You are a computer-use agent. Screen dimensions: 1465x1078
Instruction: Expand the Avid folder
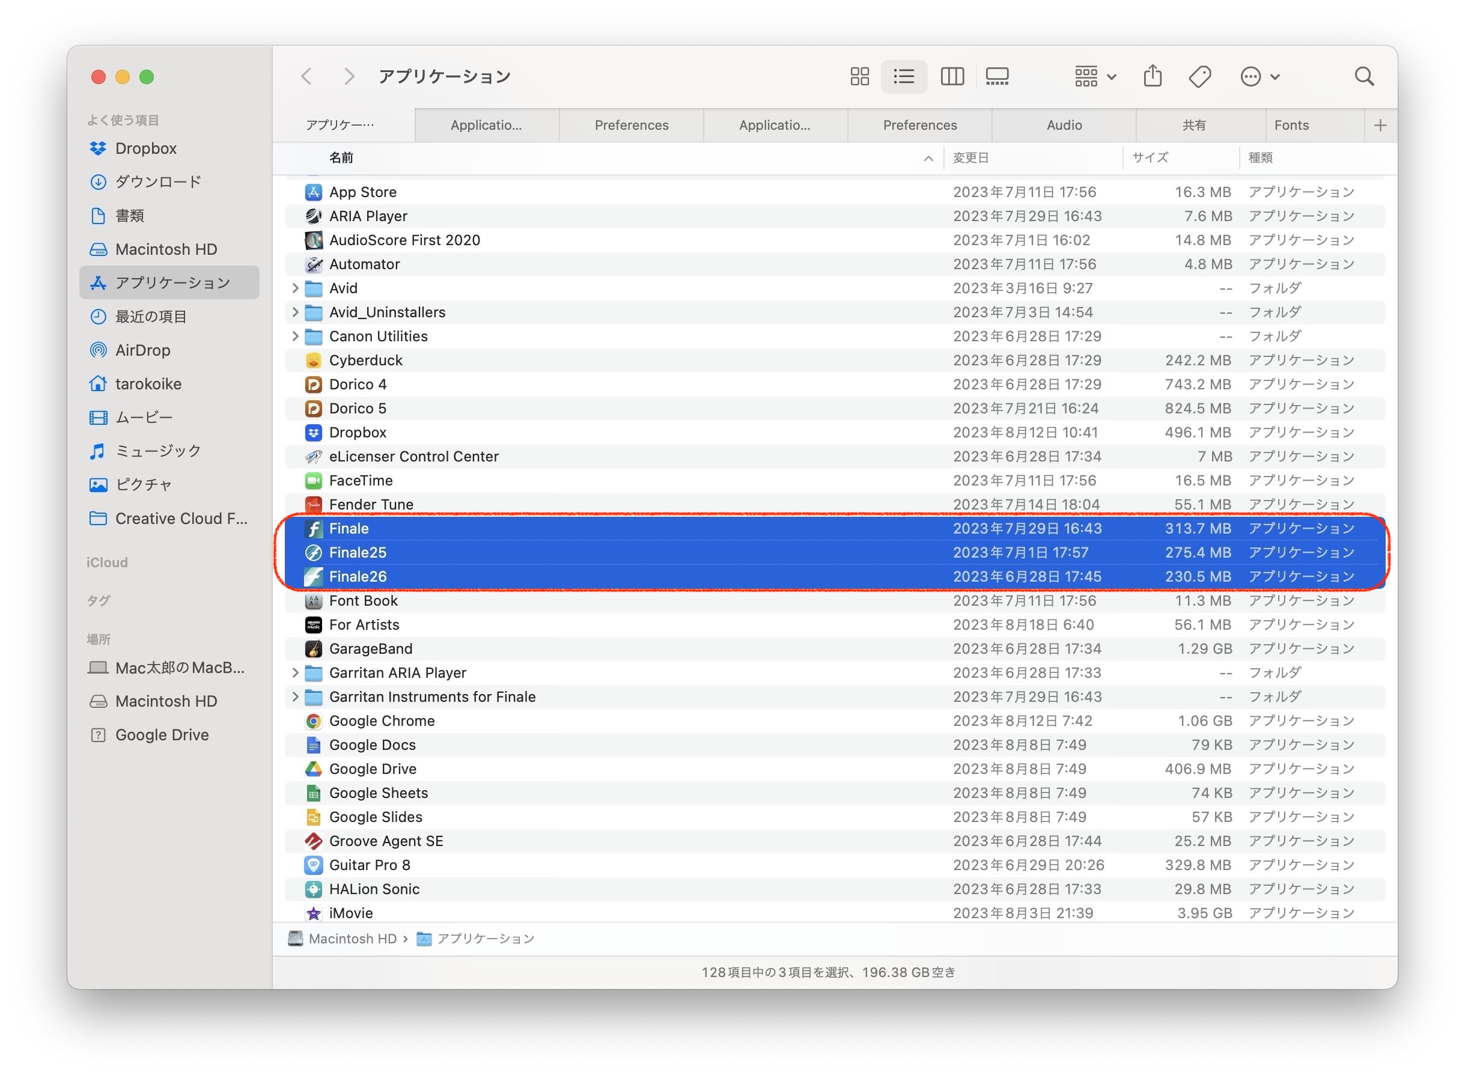tap(295, 288)
